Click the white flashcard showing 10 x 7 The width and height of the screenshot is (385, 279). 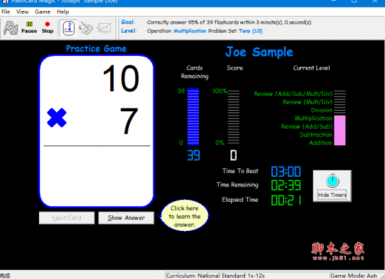(96, 131)
